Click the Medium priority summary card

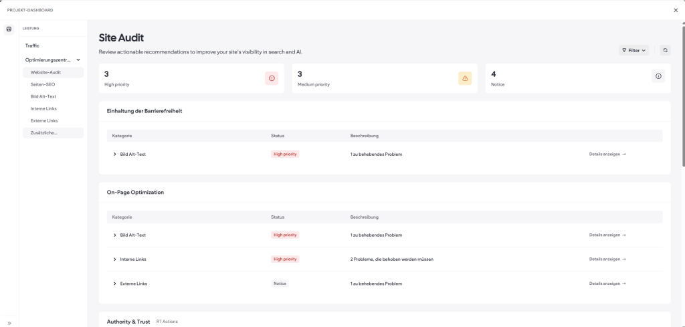(385, 78)
